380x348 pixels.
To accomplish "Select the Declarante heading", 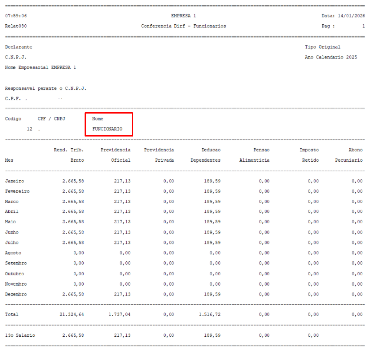I will tap(19, 47).
